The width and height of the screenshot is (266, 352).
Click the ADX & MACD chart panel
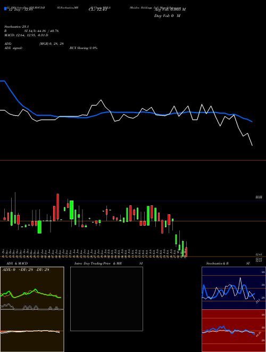pyautogui.click(x=32, y=309)
